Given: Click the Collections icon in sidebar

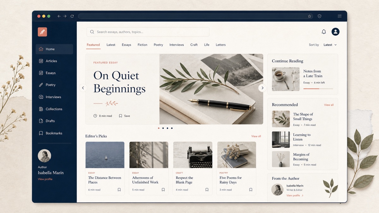Looking at the screenshot, I should [x=41, y=109].
